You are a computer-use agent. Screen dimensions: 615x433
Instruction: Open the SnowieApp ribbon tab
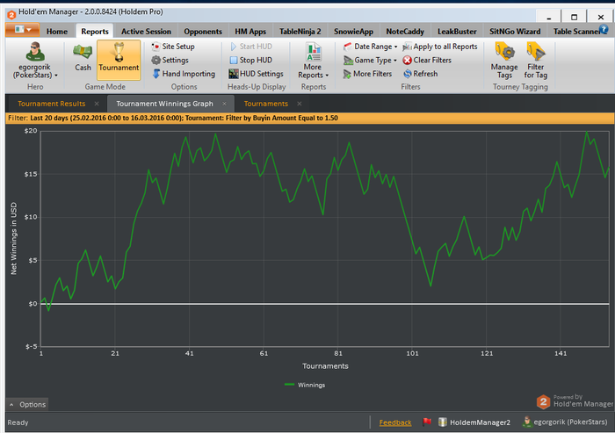tap(353, 32)
